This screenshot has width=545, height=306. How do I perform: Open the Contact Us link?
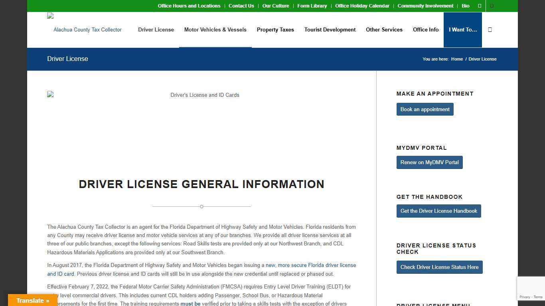241,6
